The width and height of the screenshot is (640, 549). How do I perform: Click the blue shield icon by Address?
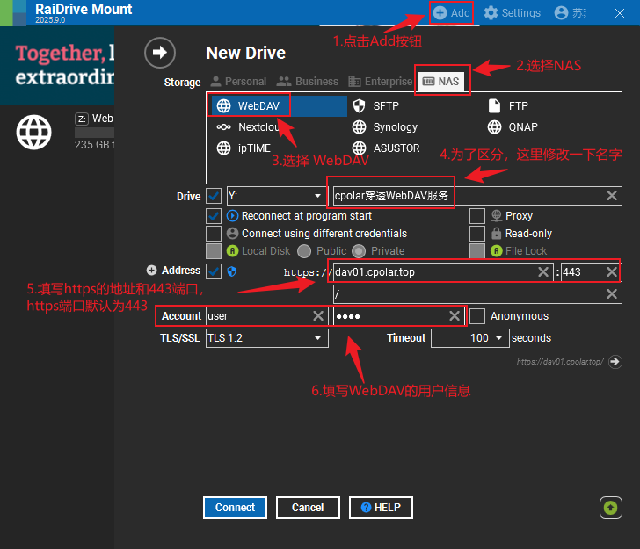coord(231,271)
